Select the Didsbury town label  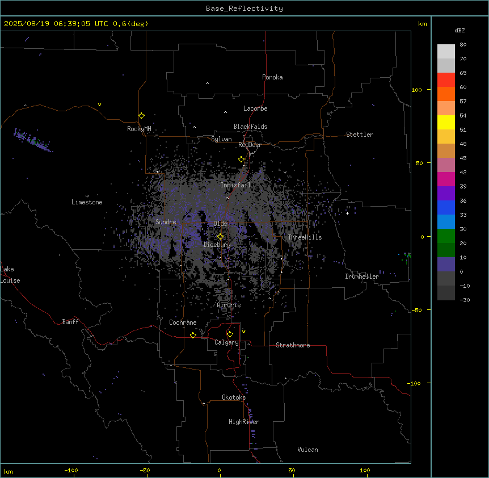point(217,245)
